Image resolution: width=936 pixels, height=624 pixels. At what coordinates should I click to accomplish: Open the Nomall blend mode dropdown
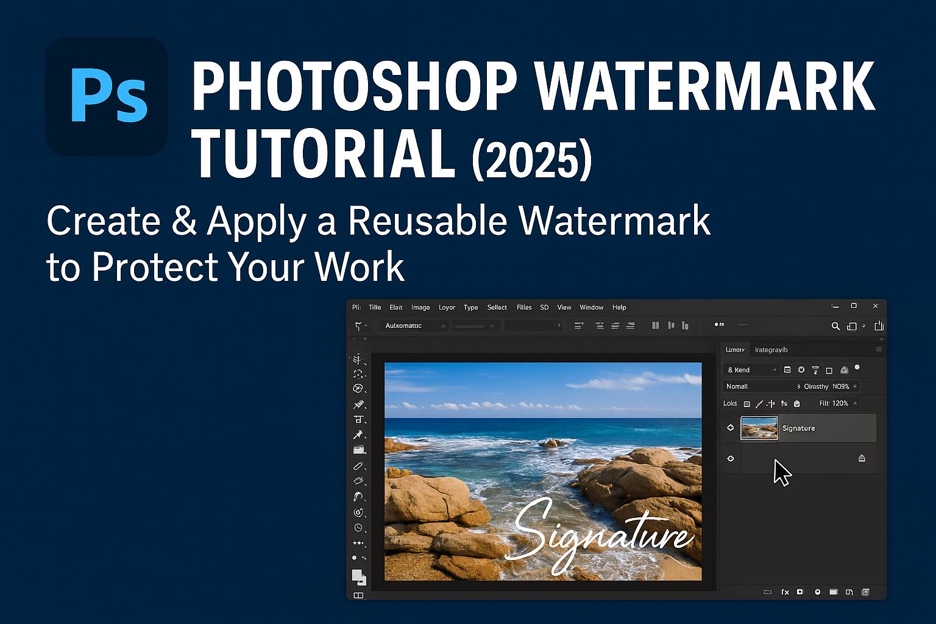click(x=763, y=386)
